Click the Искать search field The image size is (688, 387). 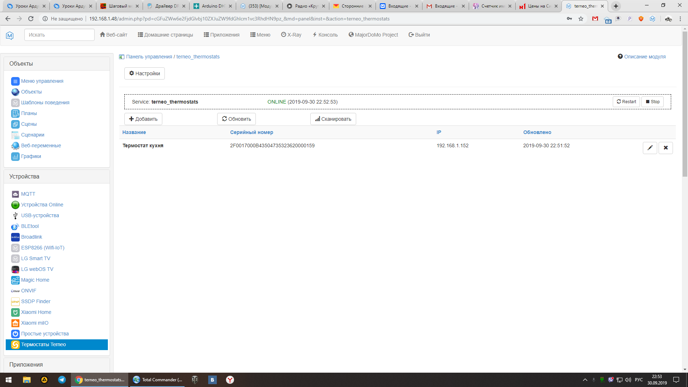coord(59,35)
